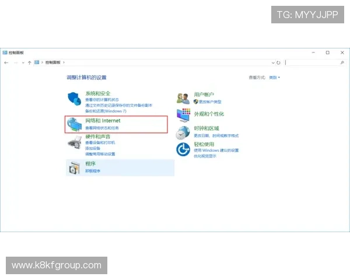
Task: Open 备份和还原(Windows 7) link
Action: click(106, 111)
